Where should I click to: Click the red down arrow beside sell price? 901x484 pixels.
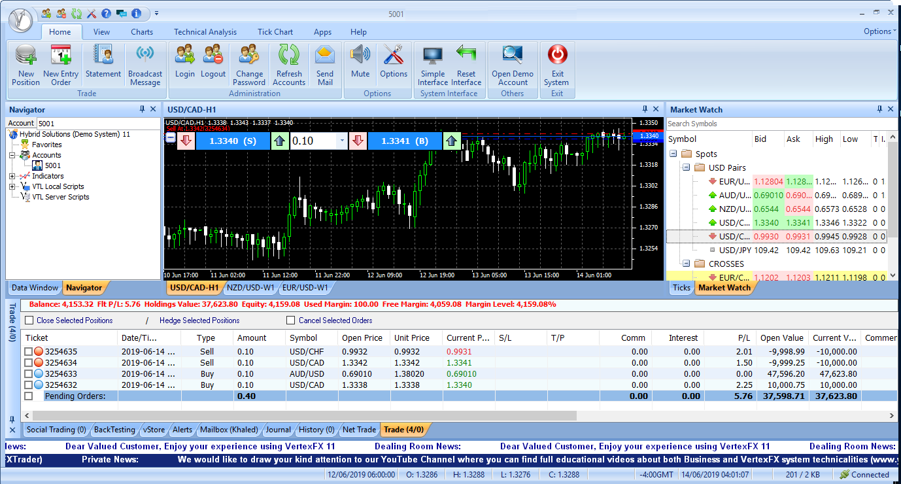tap(186, 141)
